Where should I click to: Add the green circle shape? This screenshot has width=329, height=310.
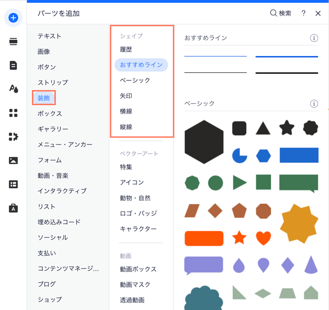coord(215,183)
